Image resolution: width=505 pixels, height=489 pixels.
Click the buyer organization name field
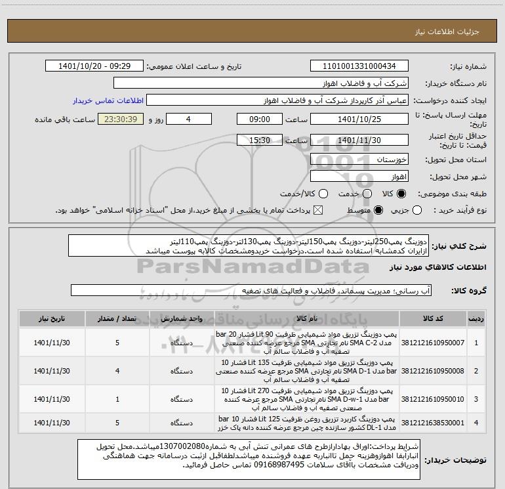tap(260, 83)
